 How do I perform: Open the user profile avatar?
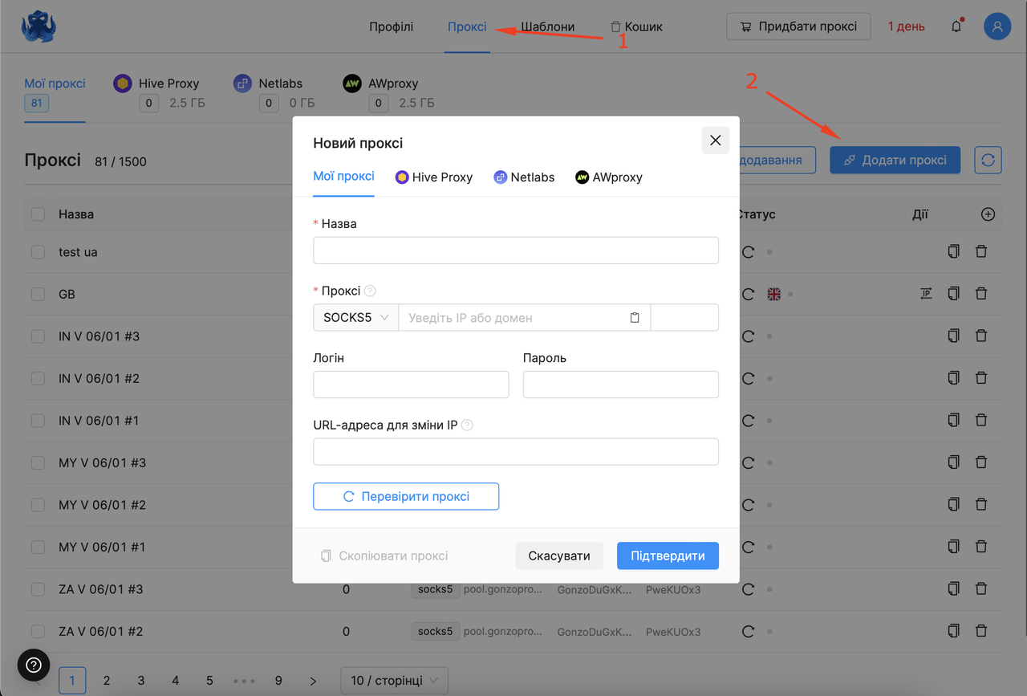click(997, 26)
